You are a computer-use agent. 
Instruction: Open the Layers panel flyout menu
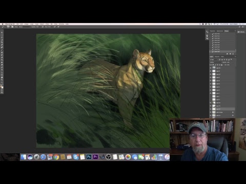pos(235,57)
